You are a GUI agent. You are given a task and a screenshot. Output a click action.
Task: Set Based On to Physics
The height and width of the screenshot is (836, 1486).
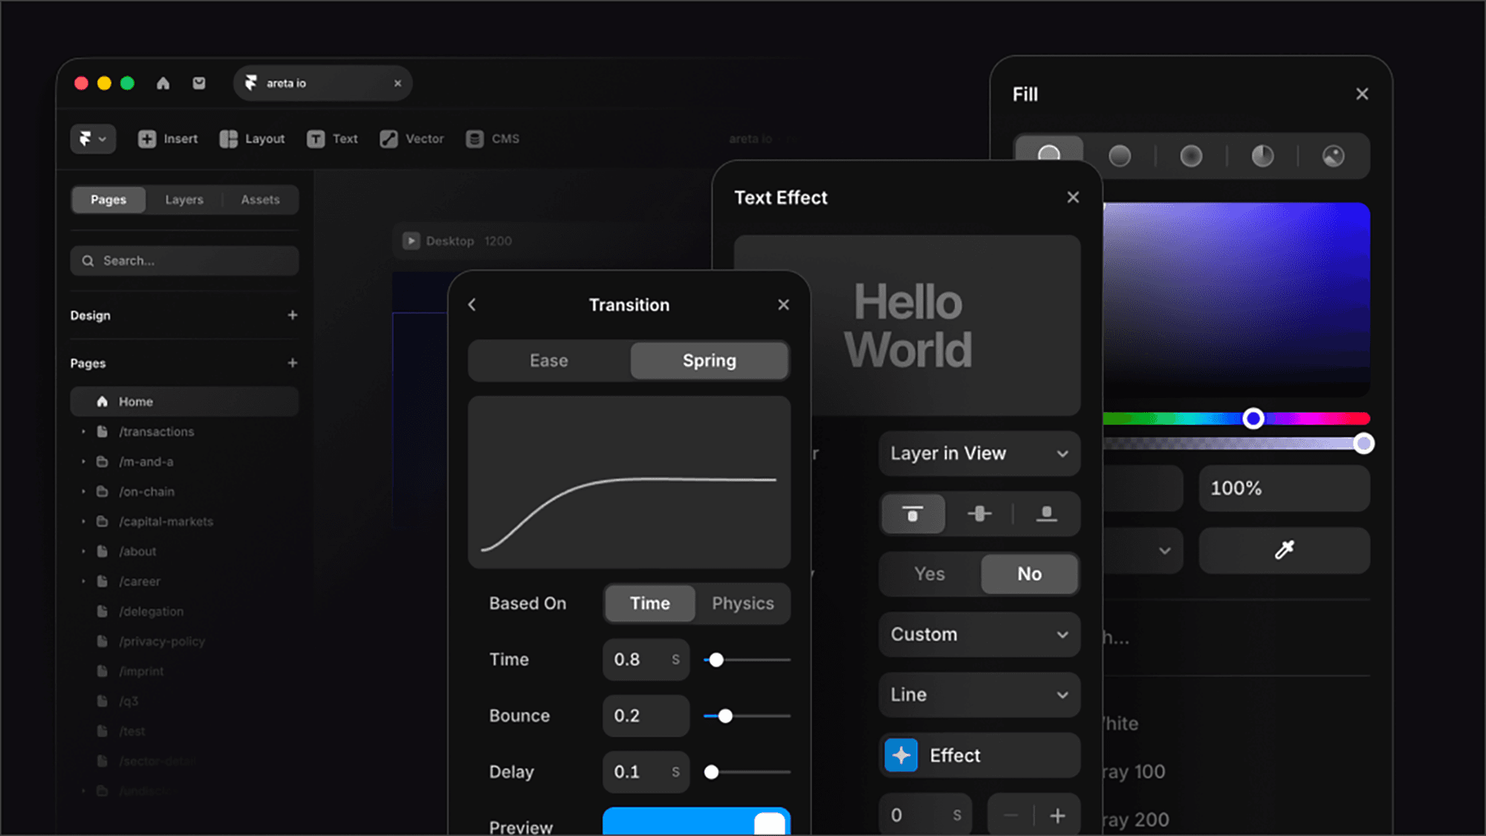[x=742, y=604]
